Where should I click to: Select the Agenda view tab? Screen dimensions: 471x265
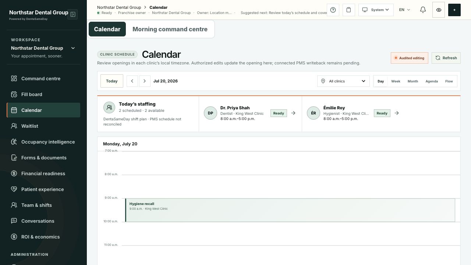[432, 81]
